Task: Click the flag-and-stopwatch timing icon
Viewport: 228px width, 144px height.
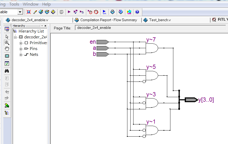Action: coord(90,12)
